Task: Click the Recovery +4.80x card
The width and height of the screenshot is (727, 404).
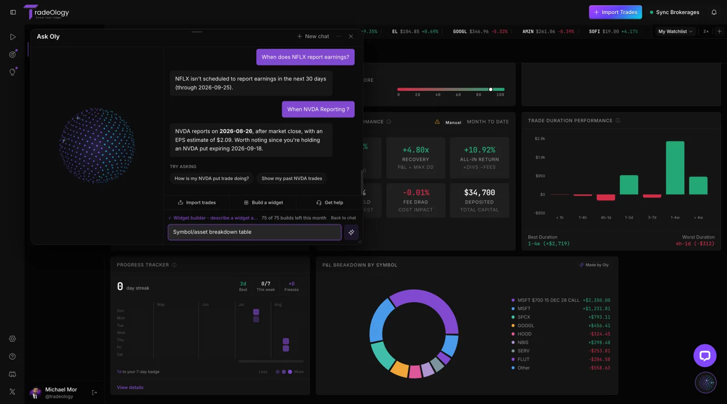Action: [416, 158]
